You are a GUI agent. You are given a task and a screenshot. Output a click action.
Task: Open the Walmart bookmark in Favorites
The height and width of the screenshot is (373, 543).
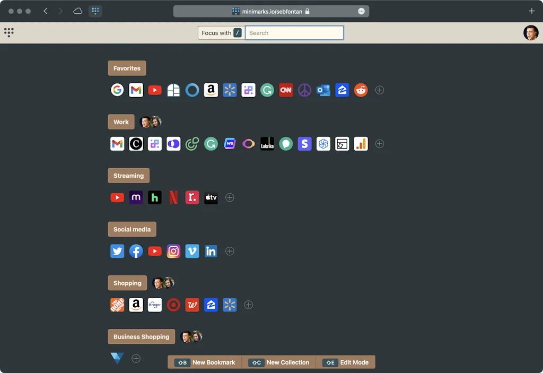[x=230, y=90]
